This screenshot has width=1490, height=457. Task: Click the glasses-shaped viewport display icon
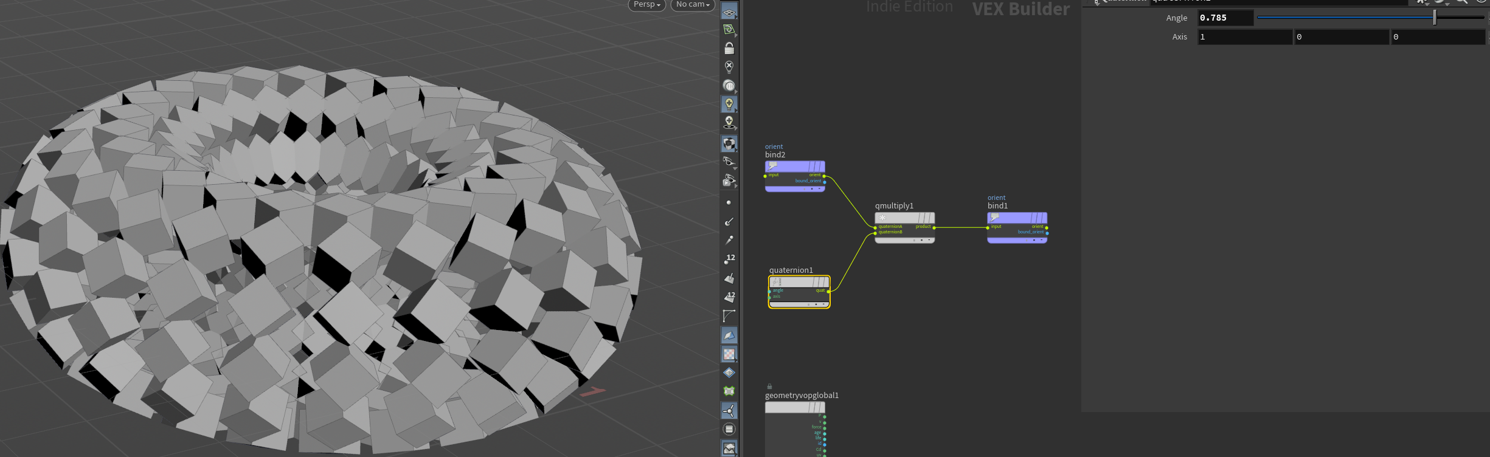[729, 162]
